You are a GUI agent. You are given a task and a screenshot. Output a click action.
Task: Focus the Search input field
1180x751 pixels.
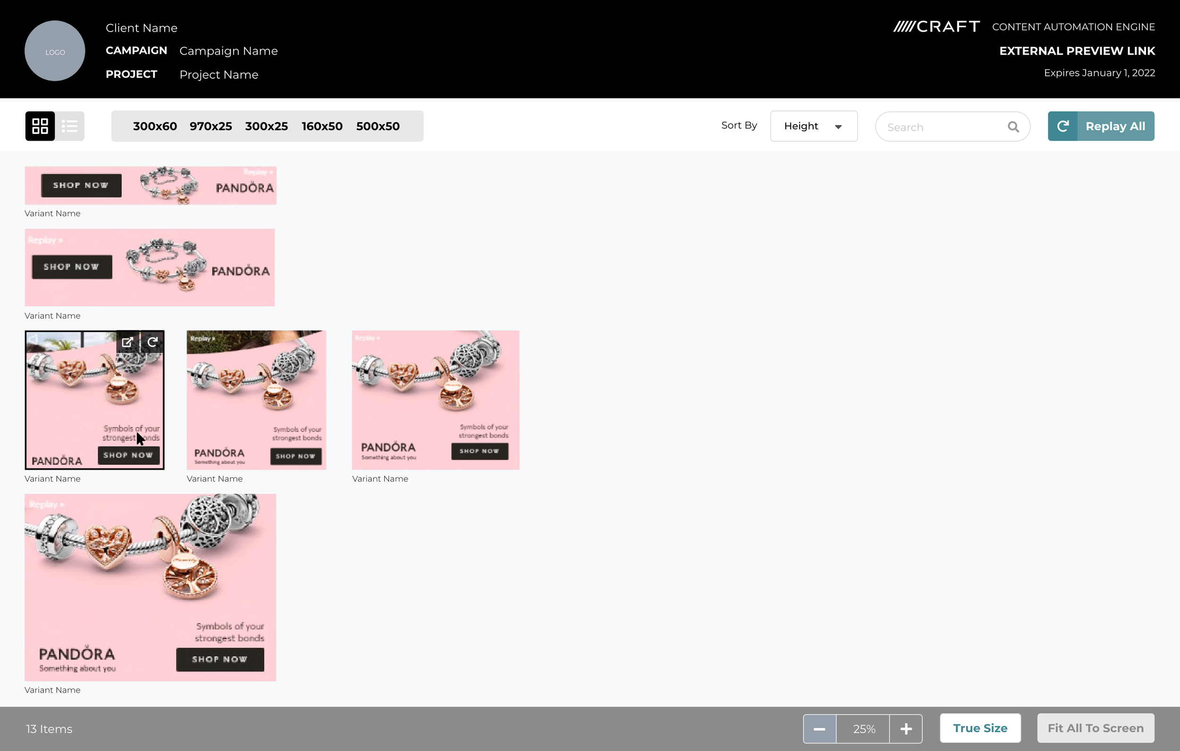pyautogui.click(x=941, y=127)
